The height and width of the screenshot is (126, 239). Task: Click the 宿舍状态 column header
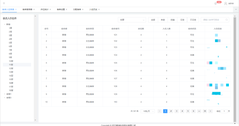(192, 29)
